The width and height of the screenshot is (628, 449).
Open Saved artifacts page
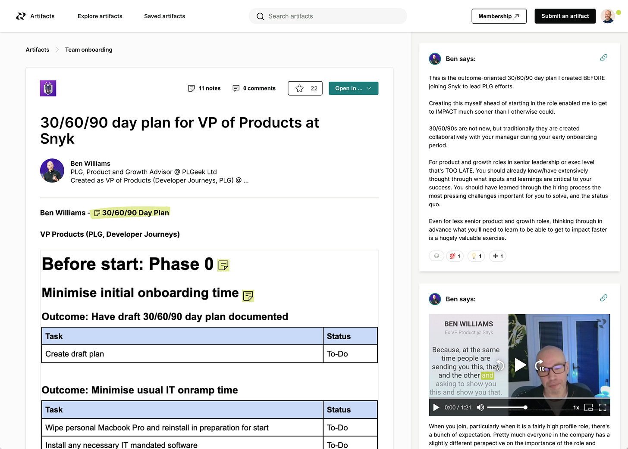click(164, 16)
